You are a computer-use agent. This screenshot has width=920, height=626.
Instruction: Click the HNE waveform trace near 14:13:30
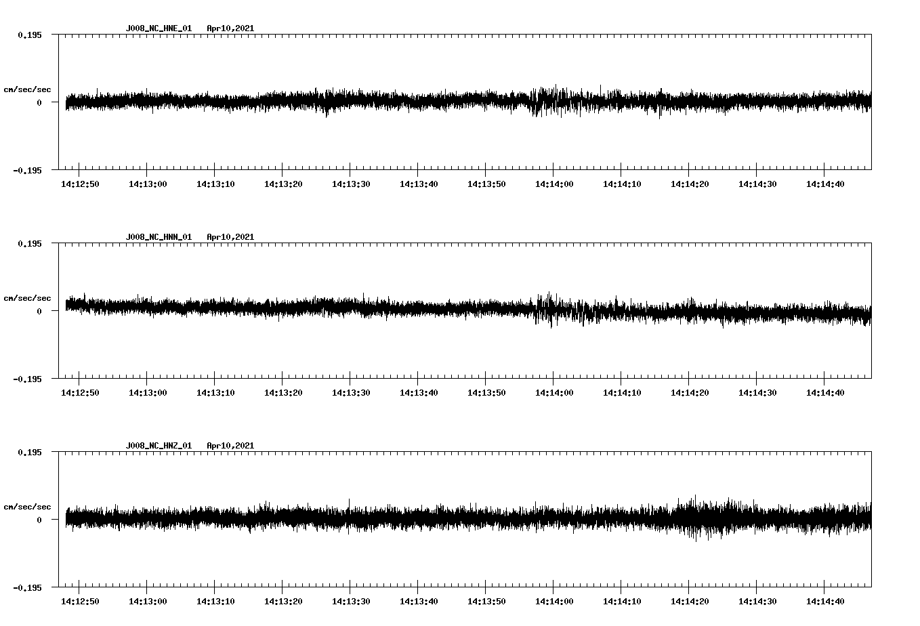pos(352,102)
